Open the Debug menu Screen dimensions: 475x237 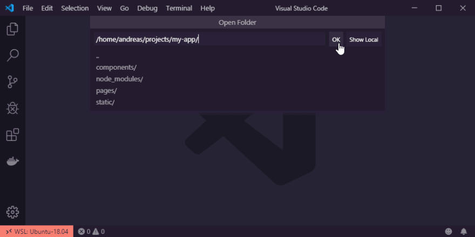point(147,8)
